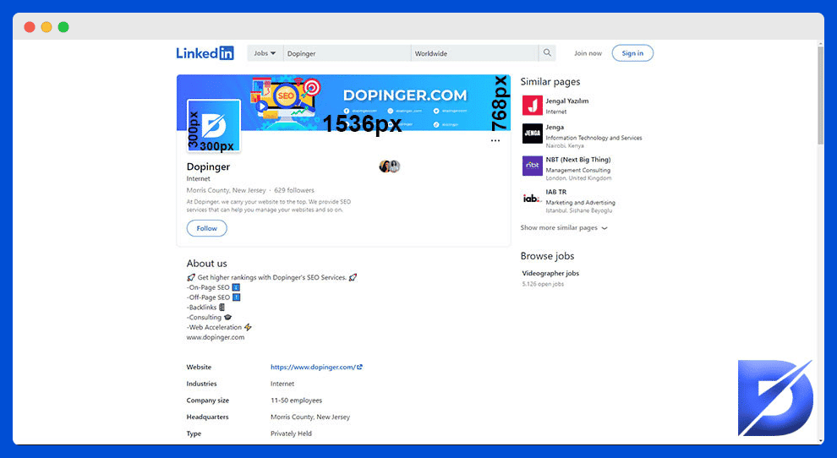This screenshot has width=837, height=458.
Task: Click the Headquarters Morris County value
Action: (310, 417)
